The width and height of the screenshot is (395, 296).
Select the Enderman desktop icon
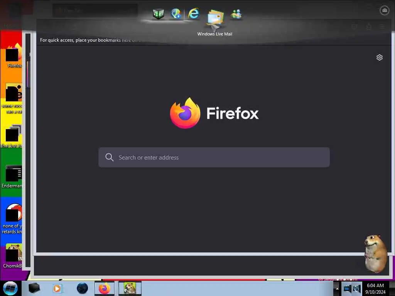click(x=12, y=177)
